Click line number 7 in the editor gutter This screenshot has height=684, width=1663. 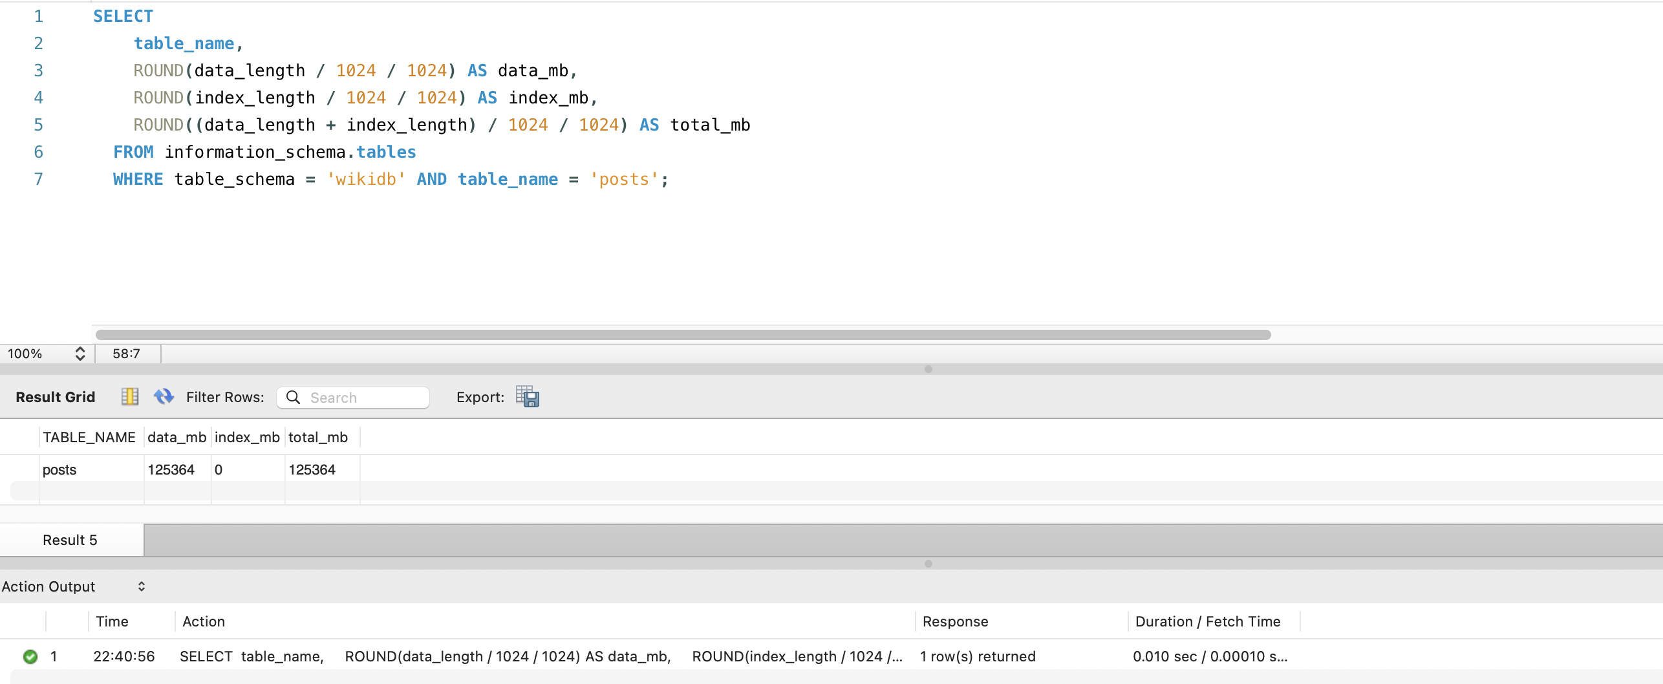point(38,179)
